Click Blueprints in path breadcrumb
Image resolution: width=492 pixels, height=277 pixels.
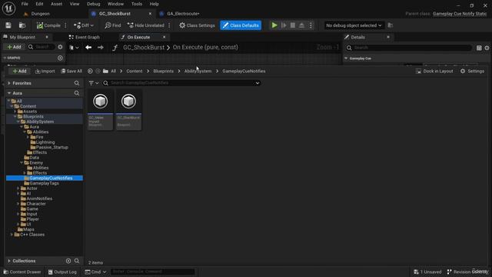tap(164, 72)
